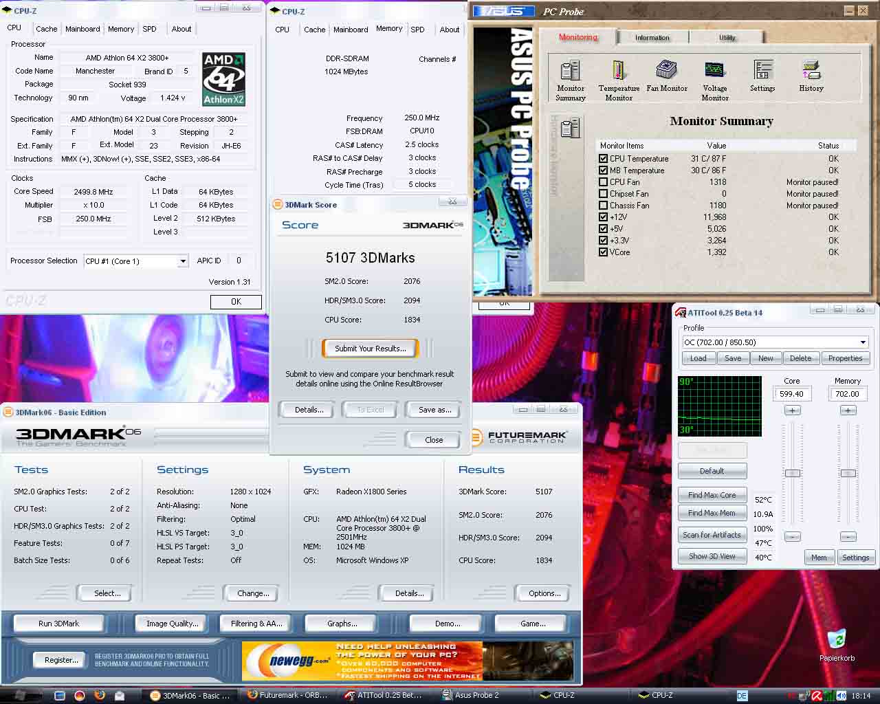This screenshot has height=704, width=880.
Task: Launch Firefox from the quick launch bar
Action: (99, 695)
